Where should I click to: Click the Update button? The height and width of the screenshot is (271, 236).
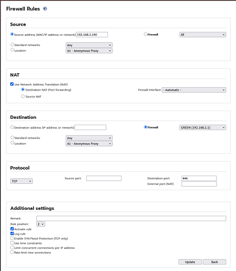pos(190,262)
